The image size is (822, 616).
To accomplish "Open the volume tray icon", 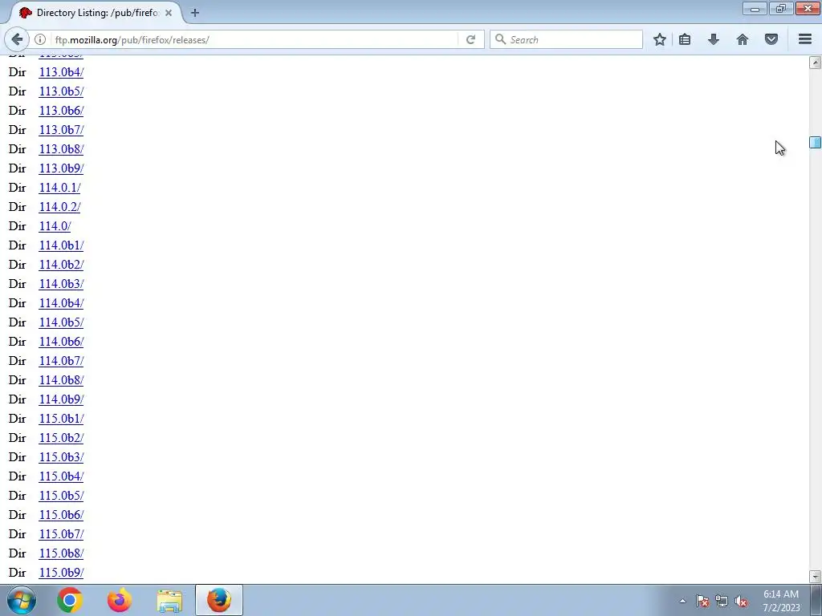I will [x=741, y=601].
